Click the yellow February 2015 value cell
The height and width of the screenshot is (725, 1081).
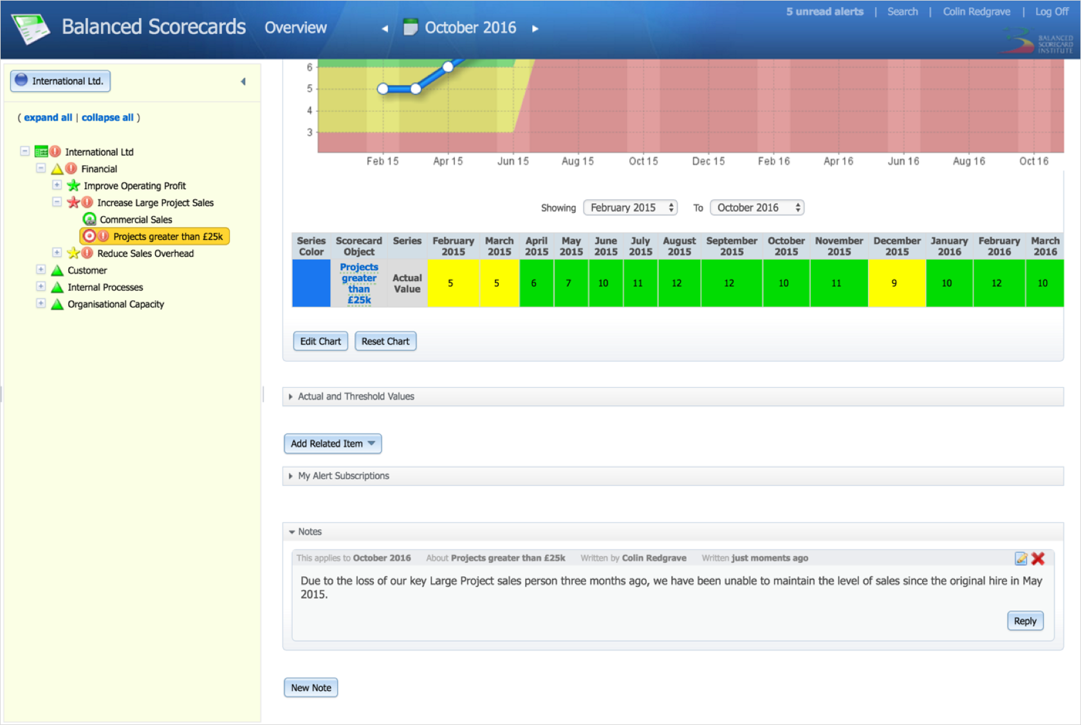coord(453,283)
